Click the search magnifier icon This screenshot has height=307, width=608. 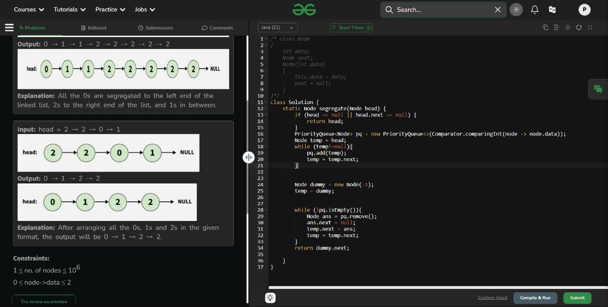point(389,10)
